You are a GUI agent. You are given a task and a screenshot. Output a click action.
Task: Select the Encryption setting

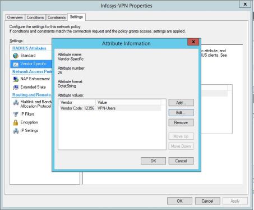[31, 122]
